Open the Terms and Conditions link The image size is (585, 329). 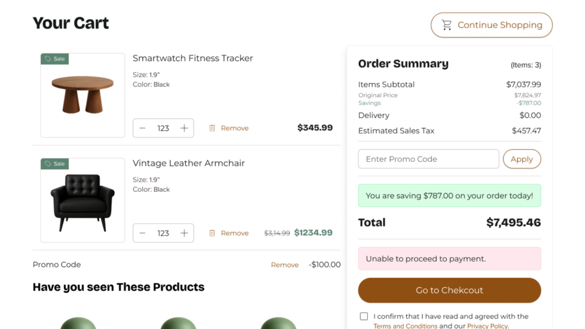[405, 326]
